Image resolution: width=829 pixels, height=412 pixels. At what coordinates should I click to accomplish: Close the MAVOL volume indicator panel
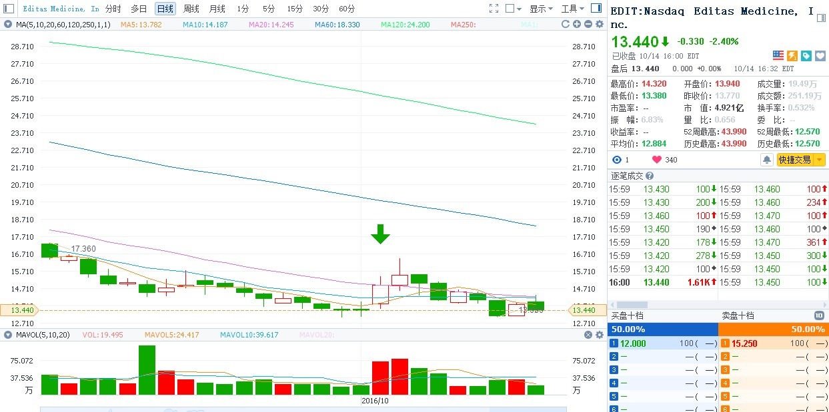pos(588,335)
